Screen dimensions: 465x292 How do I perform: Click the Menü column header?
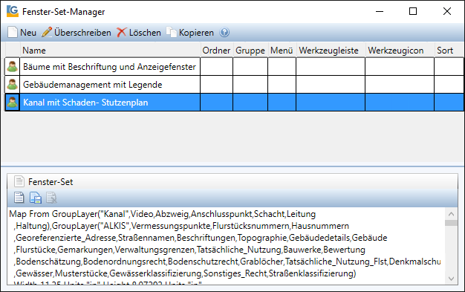(282, 50)
